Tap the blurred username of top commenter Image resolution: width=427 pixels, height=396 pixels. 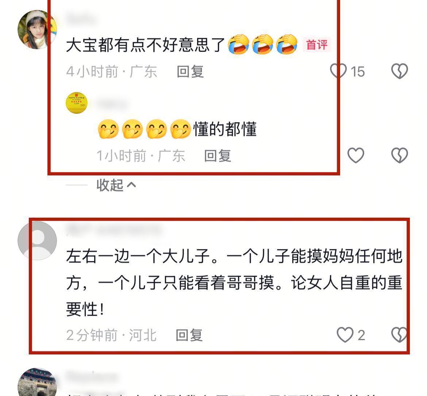tap(82, 20)
